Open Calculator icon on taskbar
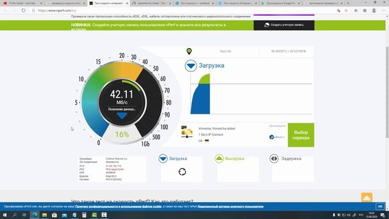The width and height of the screenshot is (389, 219). click(84, 215)
